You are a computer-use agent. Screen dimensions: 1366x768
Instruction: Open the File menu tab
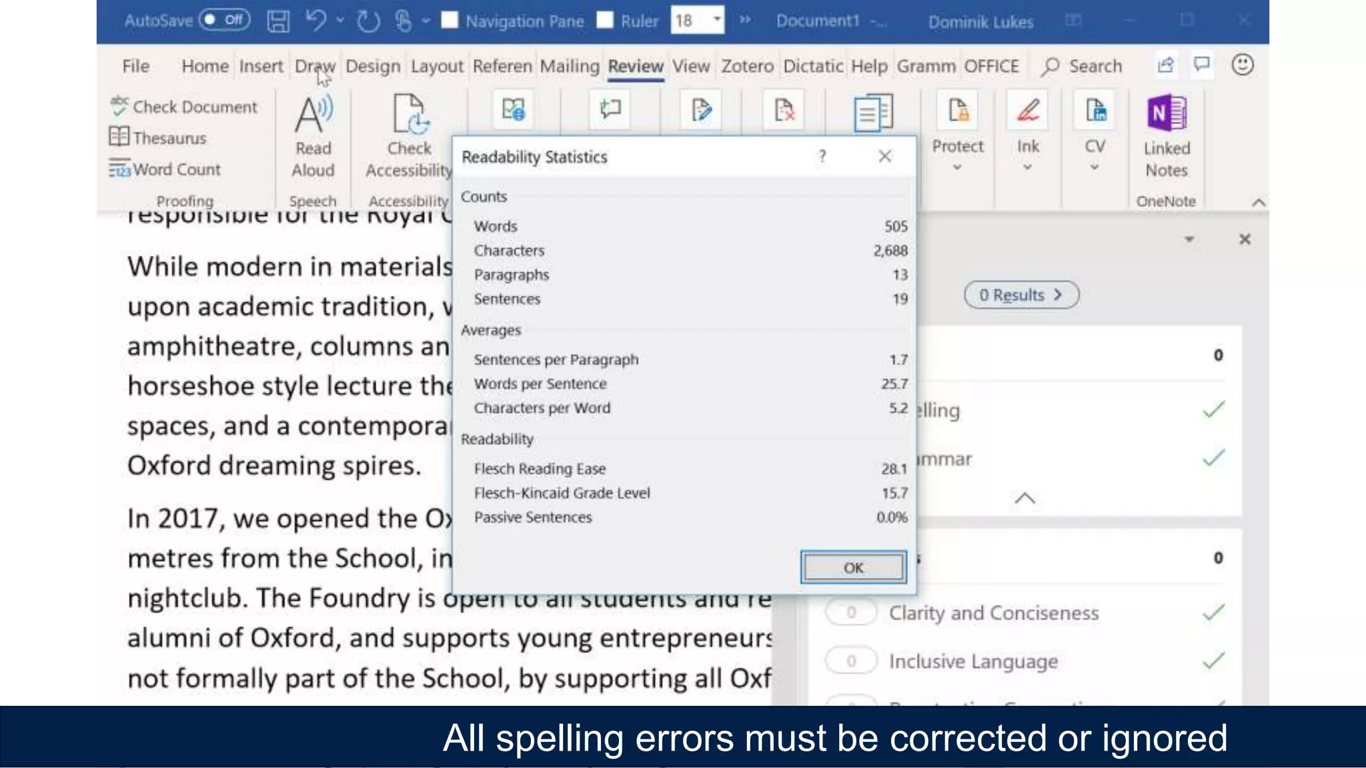(x=135, y=66)
